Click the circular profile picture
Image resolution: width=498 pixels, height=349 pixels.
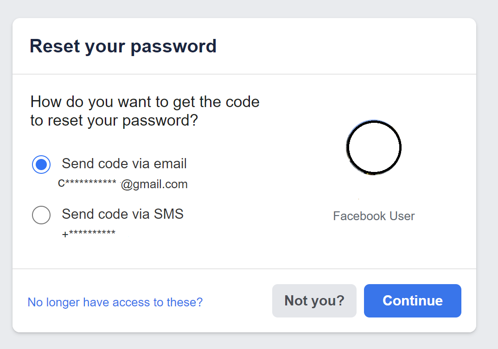point(374,147)
